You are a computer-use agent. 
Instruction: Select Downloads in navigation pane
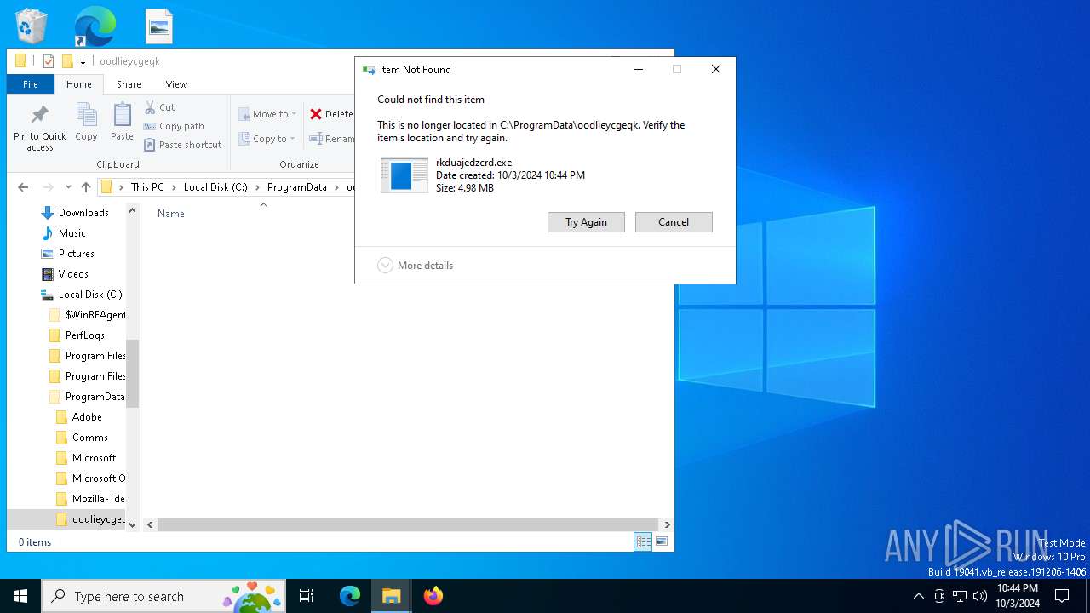(x=83, y=213)
